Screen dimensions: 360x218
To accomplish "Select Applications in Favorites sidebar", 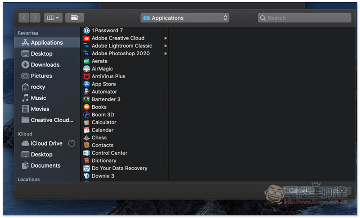I will tap(47, 43).
